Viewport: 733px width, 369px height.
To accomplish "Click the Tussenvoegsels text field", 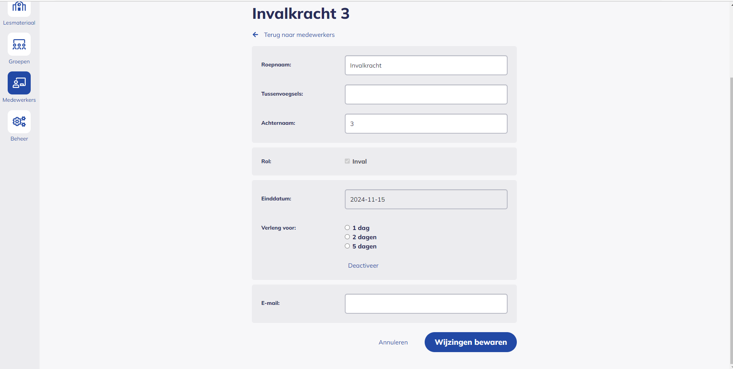I will (426, 94).
